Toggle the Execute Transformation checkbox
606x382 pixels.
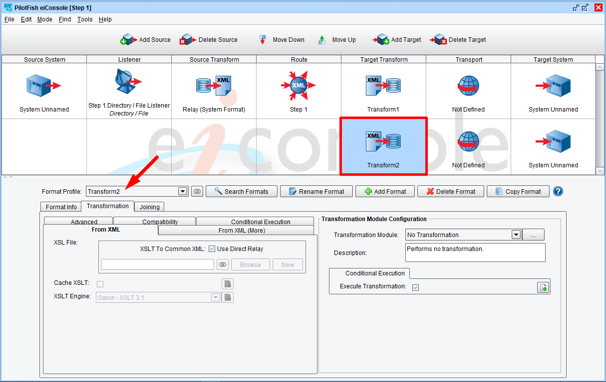tap(415, 287)
